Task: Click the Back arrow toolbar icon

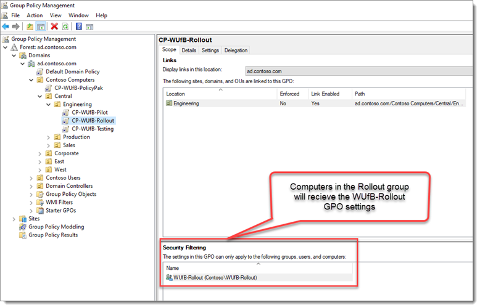Action: click(6, 26)
